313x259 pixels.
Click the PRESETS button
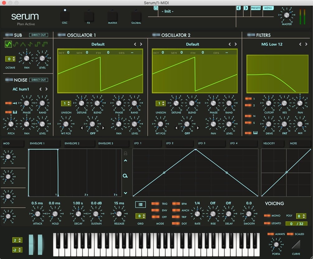pyautogui.click(x=256, y=8)
